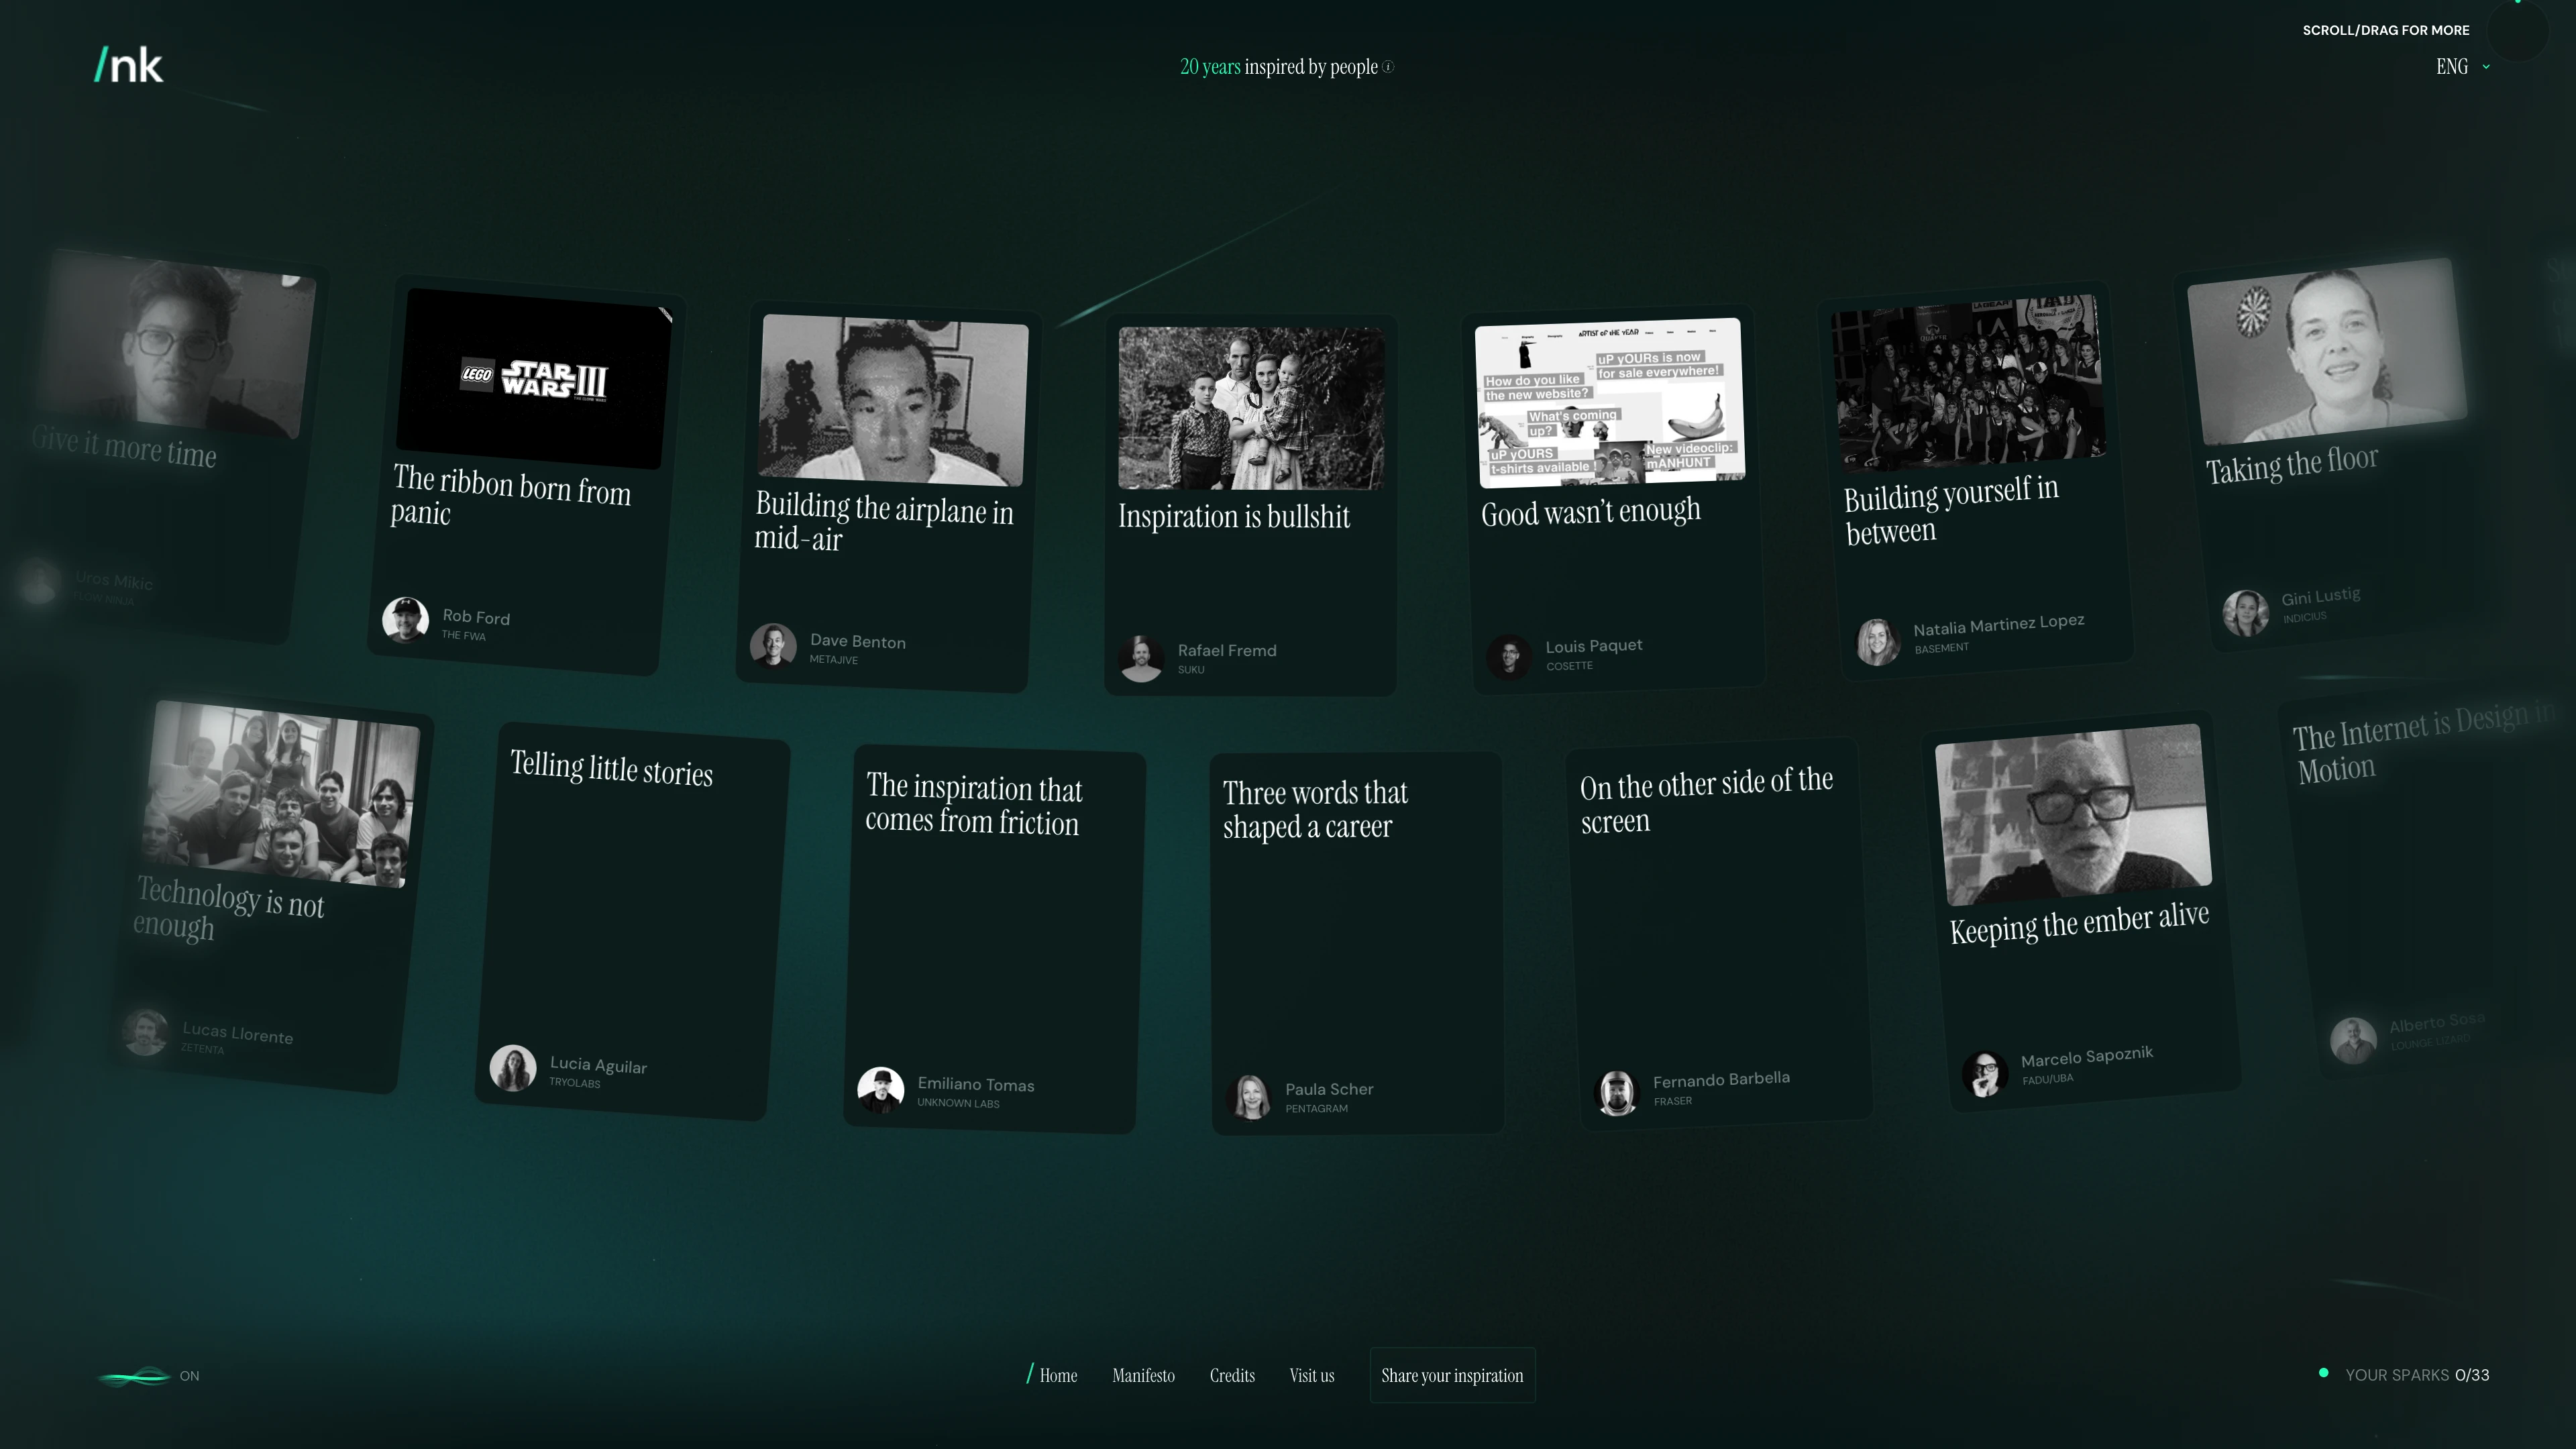Go to the Manifesto menu item
The height and width of the screenshot is (1449, 2576).
[x=1143, y=1375]
